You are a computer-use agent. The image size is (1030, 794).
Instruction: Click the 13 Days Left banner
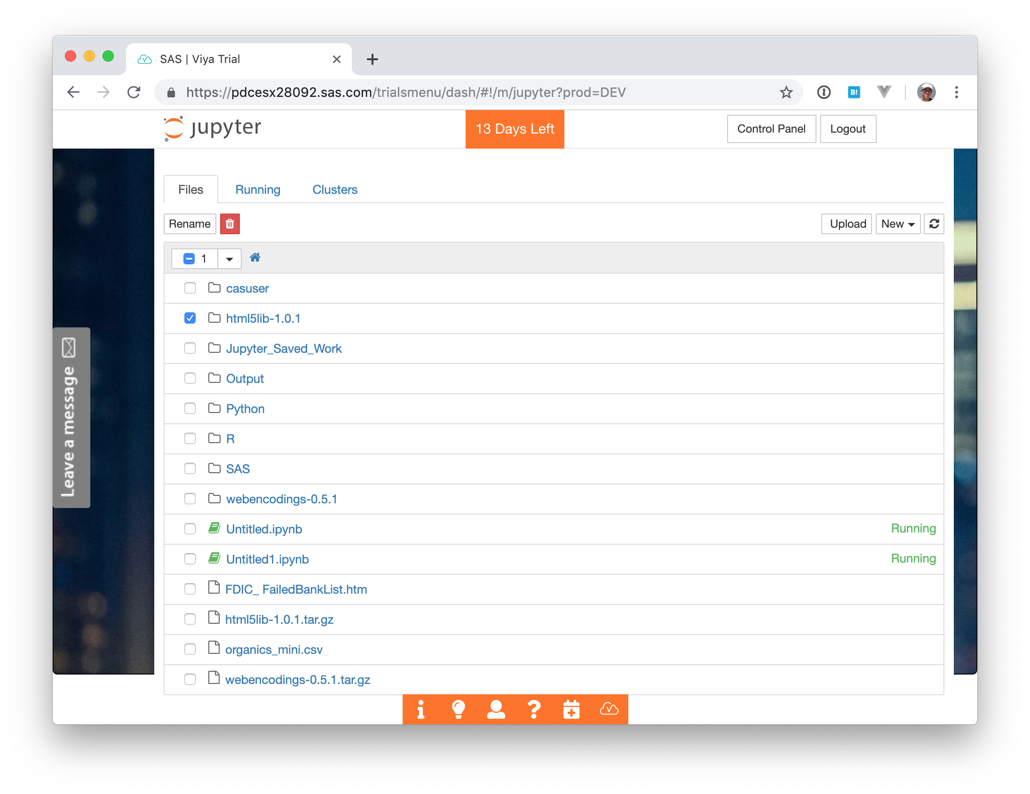tap(515, 129)
